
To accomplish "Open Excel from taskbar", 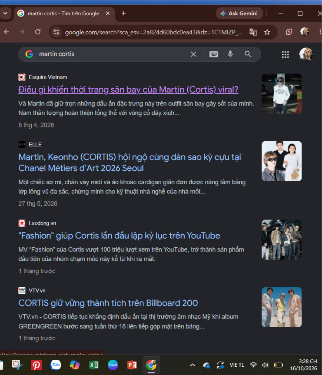I will 94,365.
